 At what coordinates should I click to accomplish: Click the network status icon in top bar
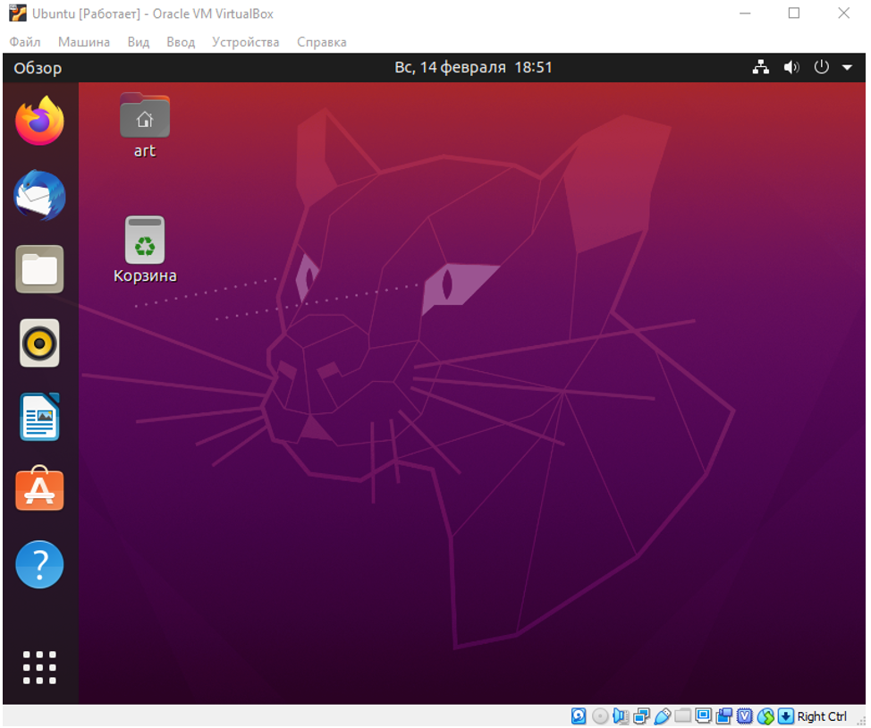pos(760,67)
